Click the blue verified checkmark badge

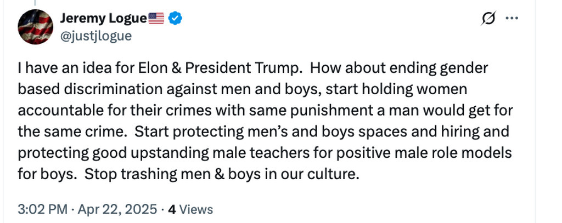175,19
